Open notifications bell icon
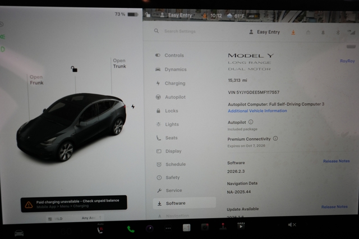This screenshot has width=359, height=239. [x=323, y=33]
